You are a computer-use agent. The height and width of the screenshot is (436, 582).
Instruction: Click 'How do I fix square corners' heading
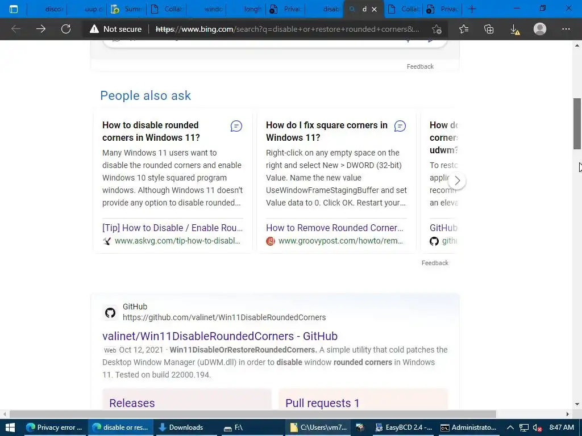[x=327, y=131]
